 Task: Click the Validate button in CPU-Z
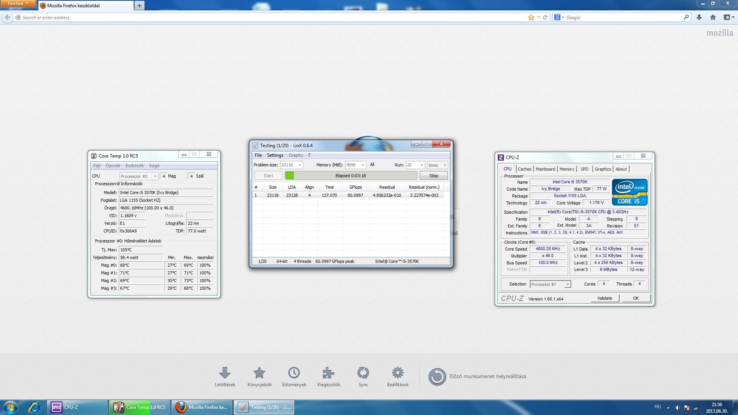(604, 298)
